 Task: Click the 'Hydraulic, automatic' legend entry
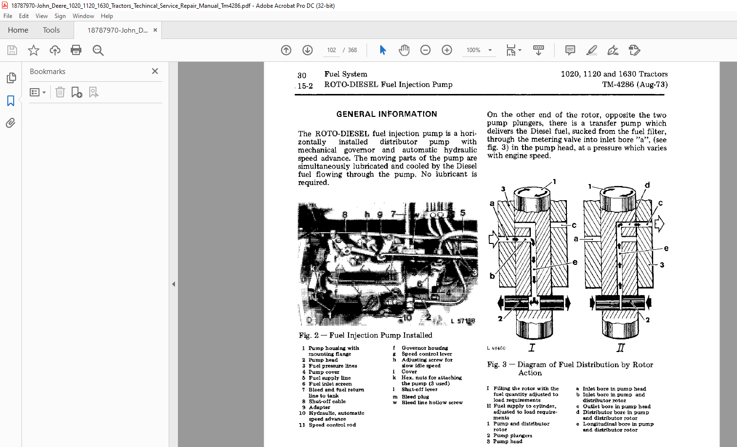pos(336,413)
